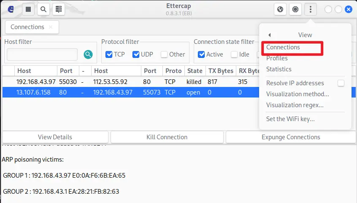357x203 pixels.
Task: Click the host filter search icon
Action: point(88,54)
